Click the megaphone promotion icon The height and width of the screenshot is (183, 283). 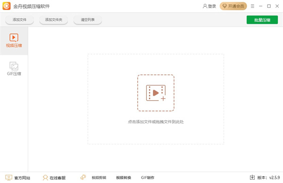[83, 177]
